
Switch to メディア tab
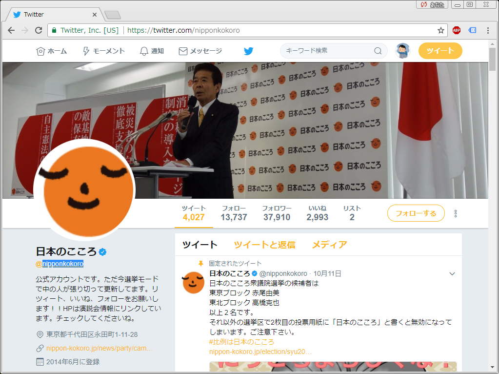(x=330, y=245)
